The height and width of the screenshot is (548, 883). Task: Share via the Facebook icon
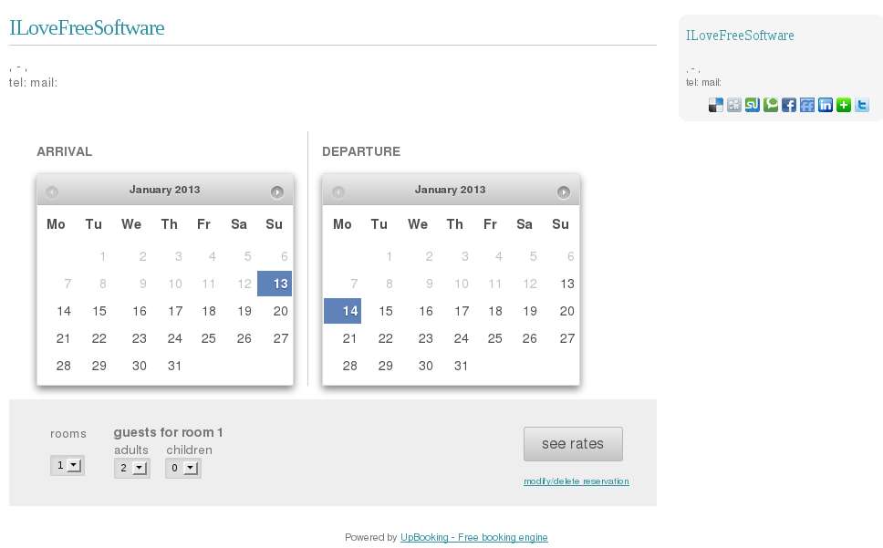tap(789, 105)
